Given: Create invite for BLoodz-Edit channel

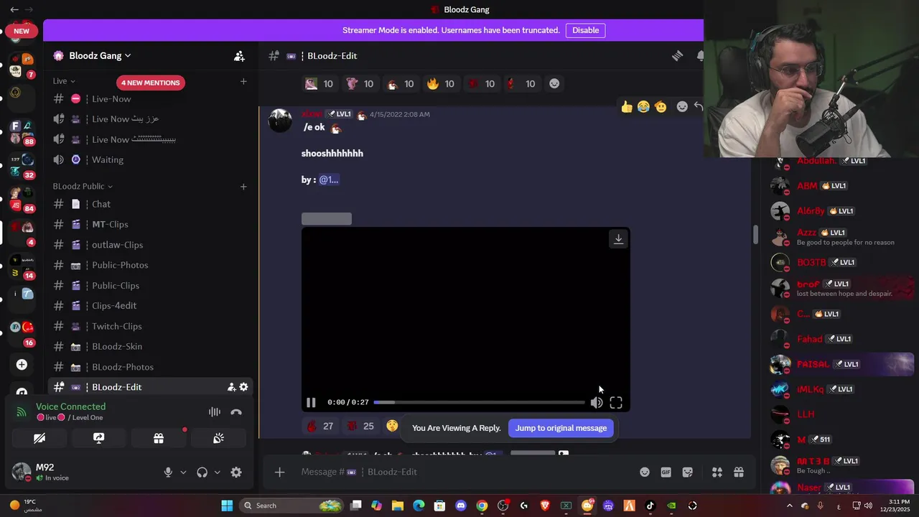Looking at the screenshot, I should pos(231,387).
